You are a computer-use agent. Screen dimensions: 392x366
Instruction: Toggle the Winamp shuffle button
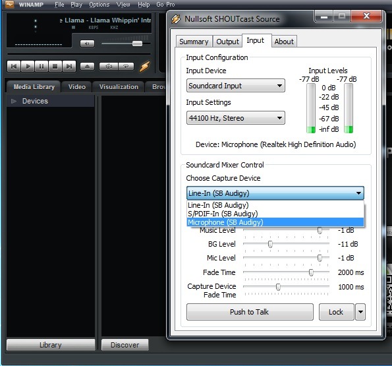click(109, 67)
